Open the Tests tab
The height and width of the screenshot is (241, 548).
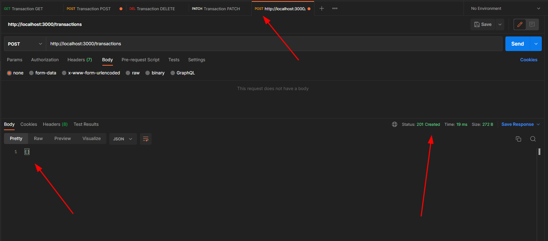pos(174,60)
